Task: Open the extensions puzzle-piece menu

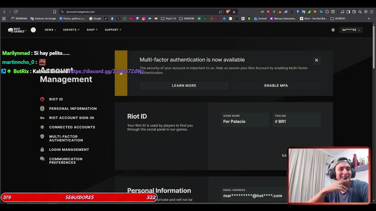Action: tap(327, 12)
